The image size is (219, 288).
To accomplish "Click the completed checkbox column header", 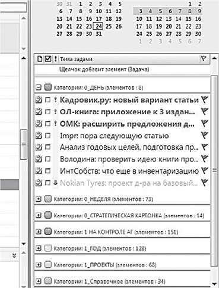I will click(48, 59).
